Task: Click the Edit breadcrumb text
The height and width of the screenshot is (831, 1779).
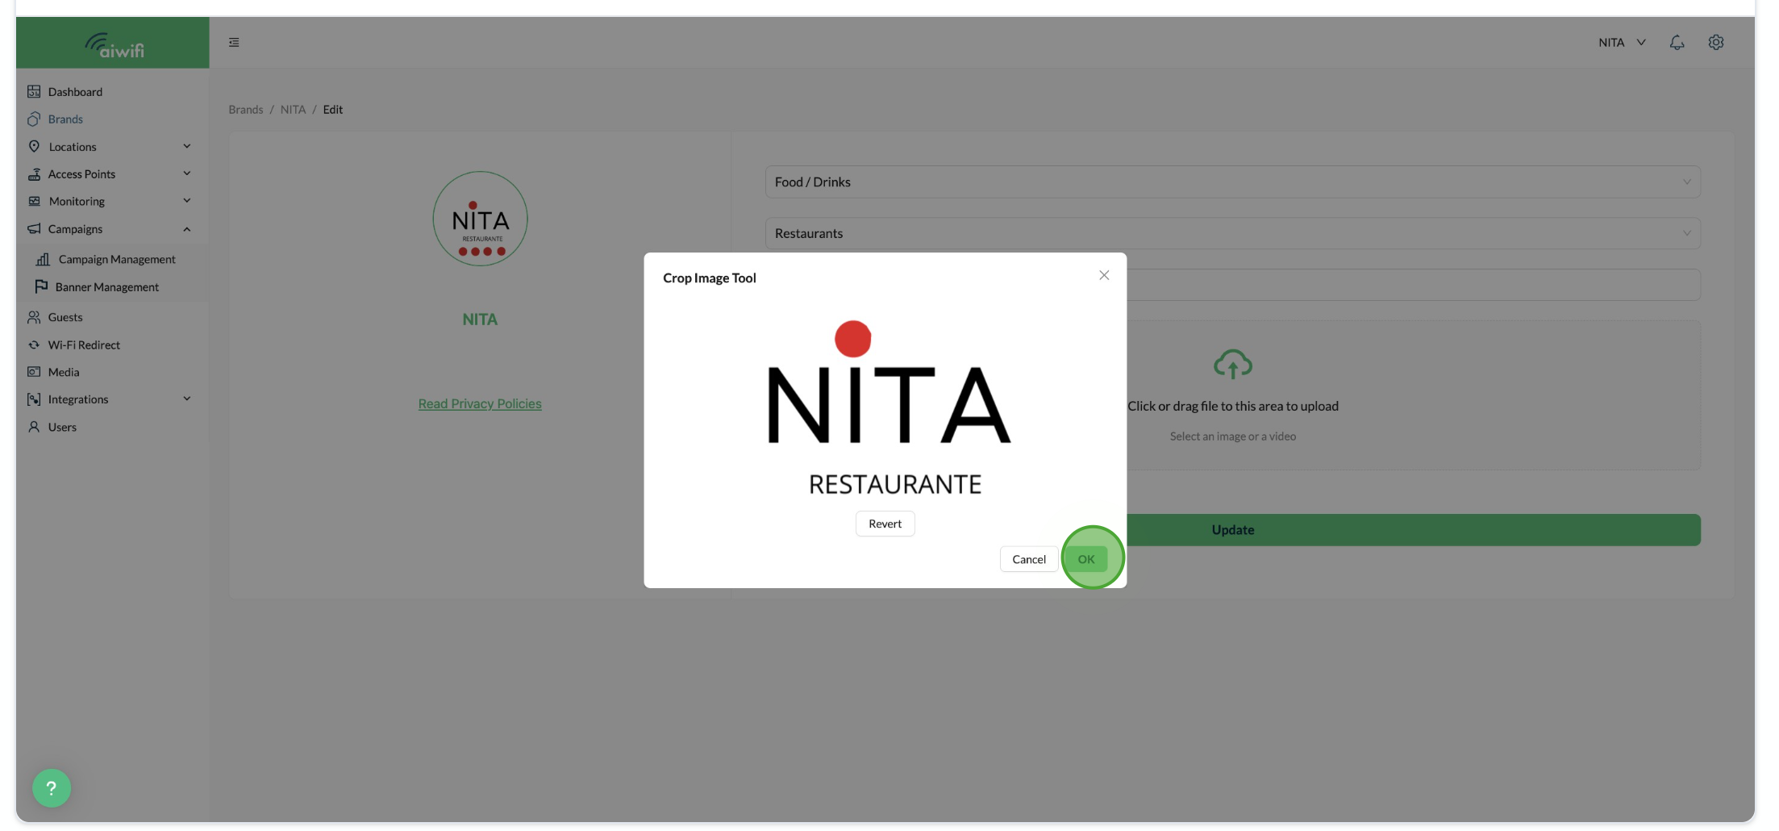Action: point(333,110)
